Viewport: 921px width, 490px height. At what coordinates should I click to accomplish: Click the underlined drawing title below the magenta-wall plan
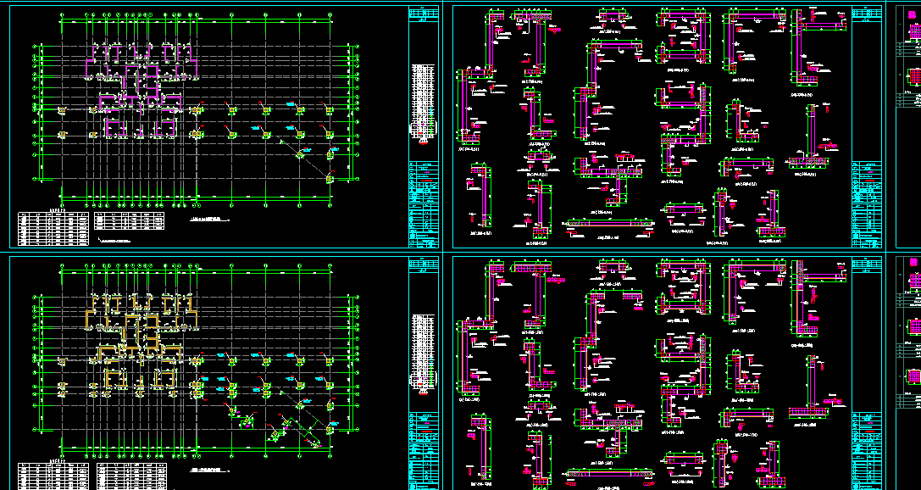209,218
